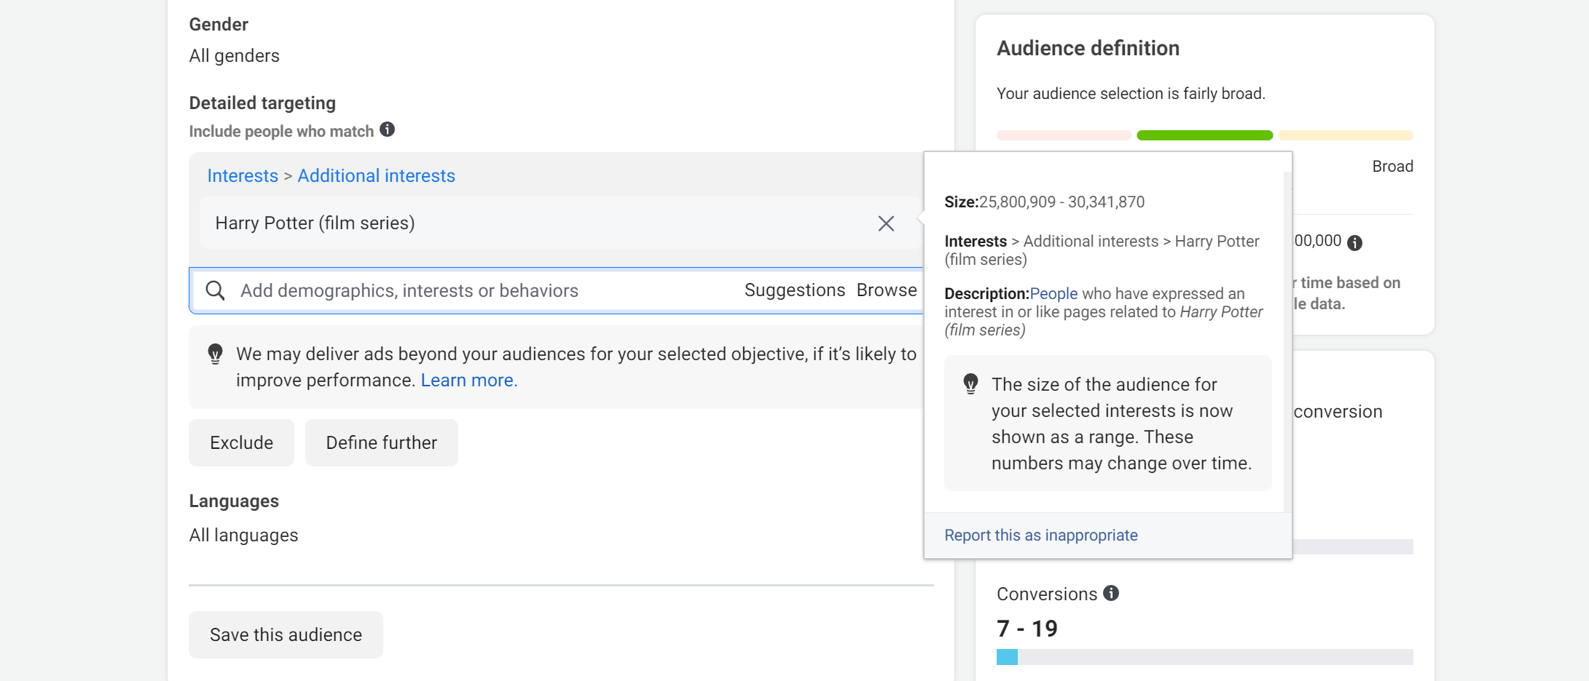Select the Harry Potter (film series) row

(x=561, y=223)
